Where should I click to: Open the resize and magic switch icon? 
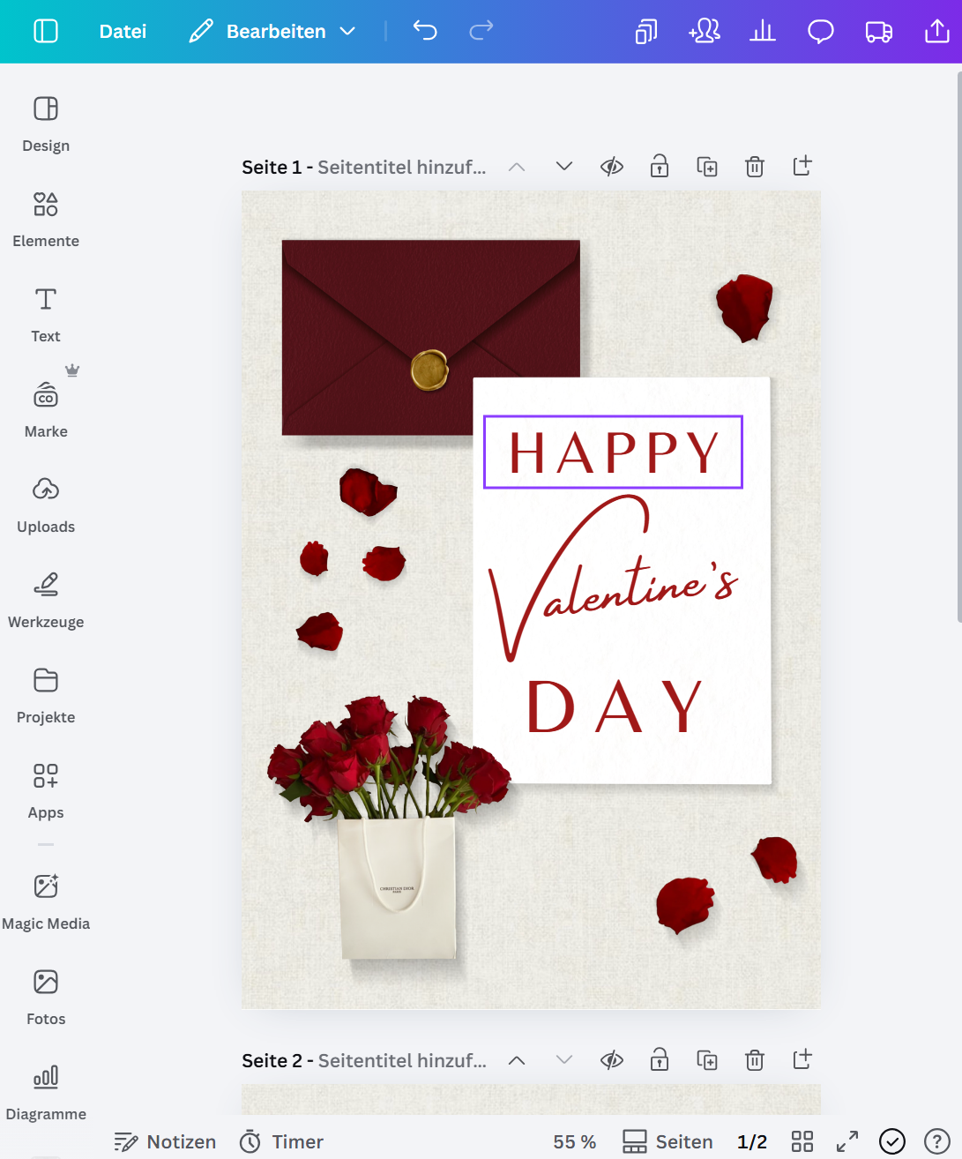646,32
